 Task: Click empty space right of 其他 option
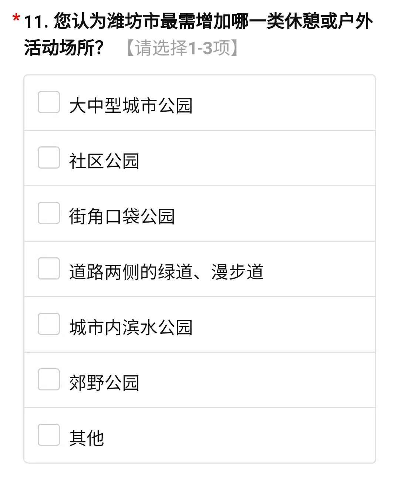240,436
